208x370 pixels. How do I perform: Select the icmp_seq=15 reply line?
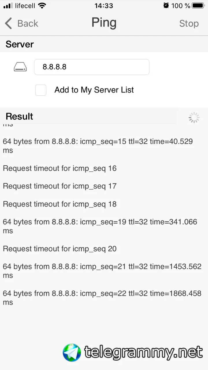pyautogui.click(x=98, y=146)
